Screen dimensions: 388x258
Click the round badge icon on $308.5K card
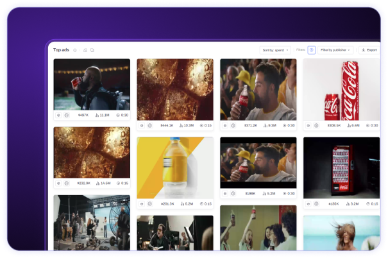tap(316, 126)
